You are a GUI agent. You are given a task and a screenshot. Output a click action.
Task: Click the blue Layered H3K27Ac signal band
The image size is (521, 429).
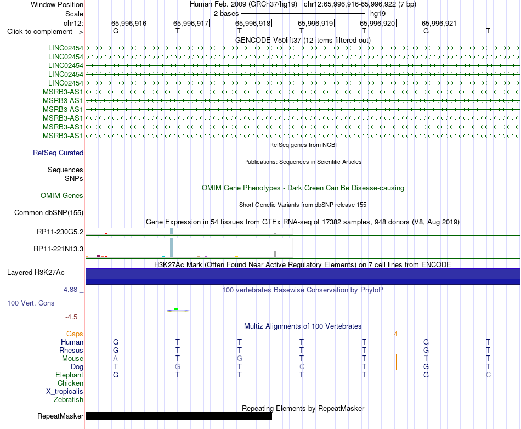pos(303,276)
